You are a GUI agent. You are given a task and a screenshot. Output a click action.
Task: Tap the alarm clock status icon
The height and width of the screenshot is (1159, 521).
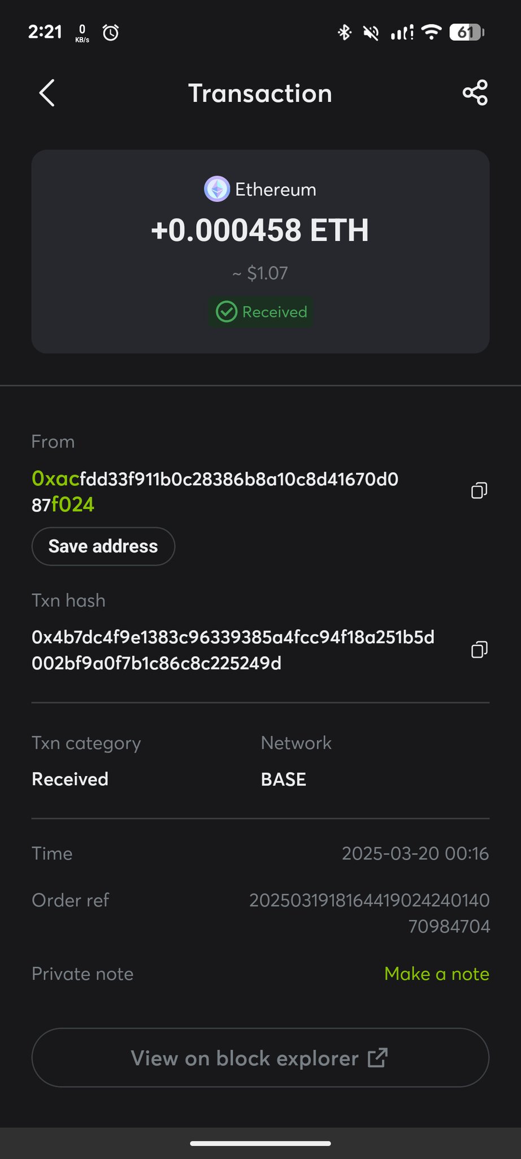(111, 33)
